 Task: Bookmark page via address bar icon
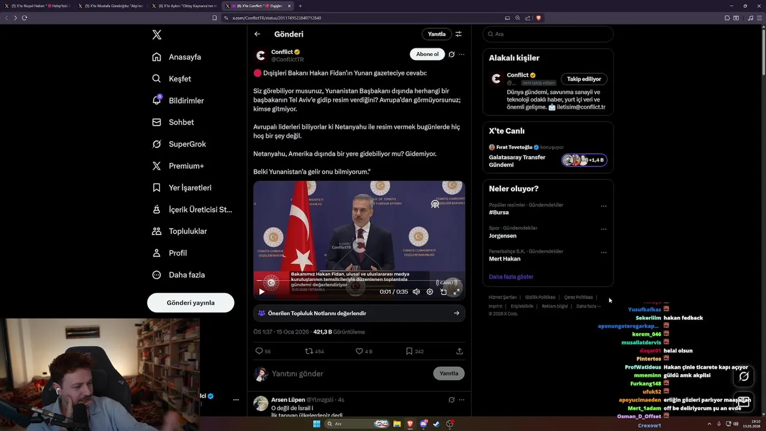[214, 18]
